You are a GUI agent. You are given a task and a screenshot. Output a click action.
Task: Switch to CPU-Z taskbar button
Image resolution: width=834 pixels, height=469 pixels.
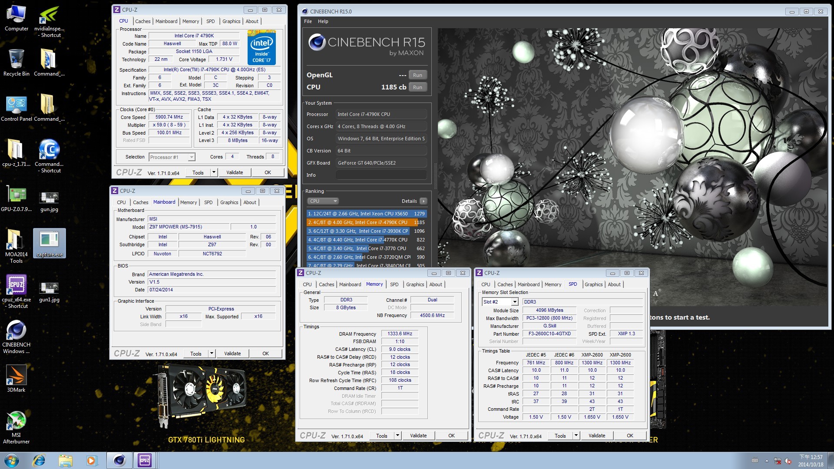click(145, 460)
